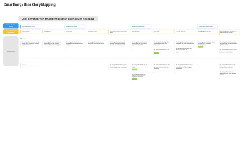Open the Formular absenden task card

pos(185,31)
